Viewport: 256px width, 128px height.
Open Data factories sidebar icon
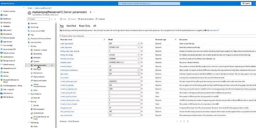click(2, 93)
